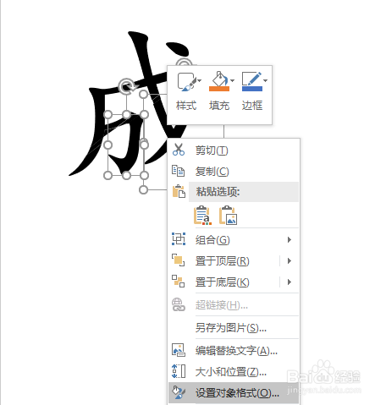The height and width of the screenshot is (405, 386).
Task: Click the selected shape's left-middle resize handle
Action: click(x=108, y=145)
